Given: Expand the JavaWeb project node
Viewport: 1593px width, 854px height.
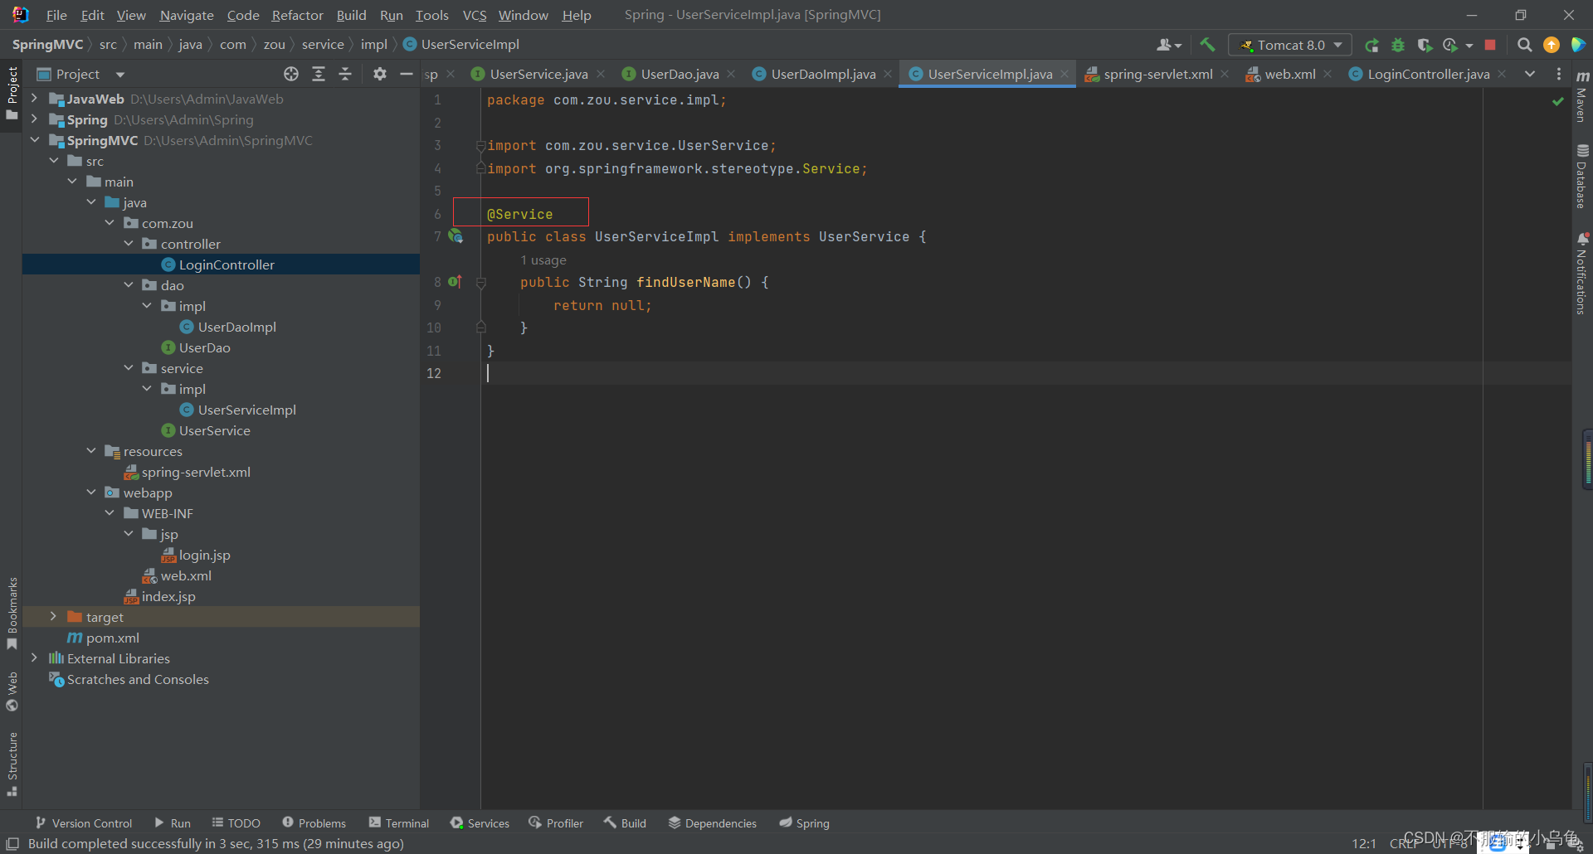Looking at the screenshot, I should tap(34, 99).
